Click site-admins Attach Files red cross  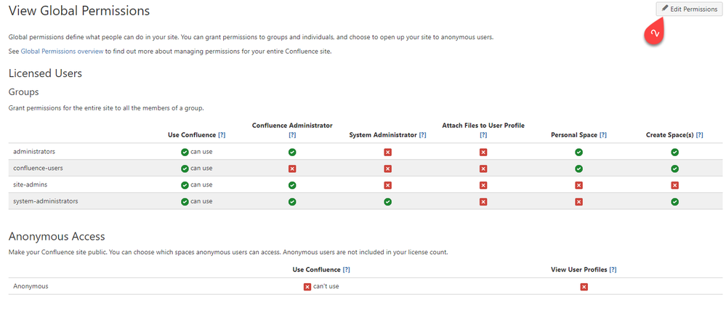(x=483, y=185)
